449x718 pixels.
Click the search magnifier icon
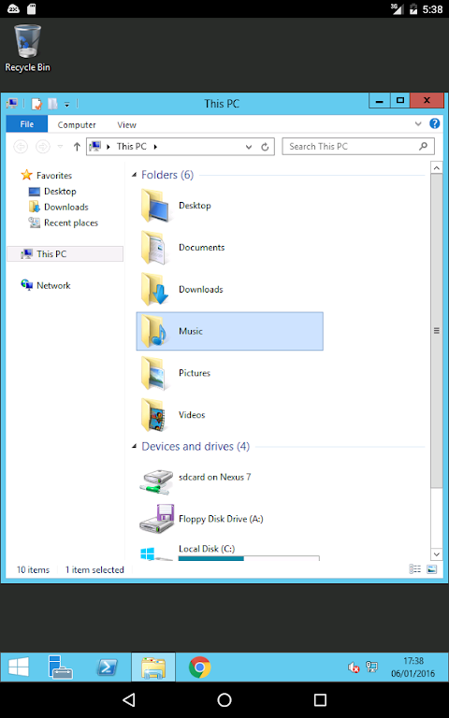click(x=424, y=147)
